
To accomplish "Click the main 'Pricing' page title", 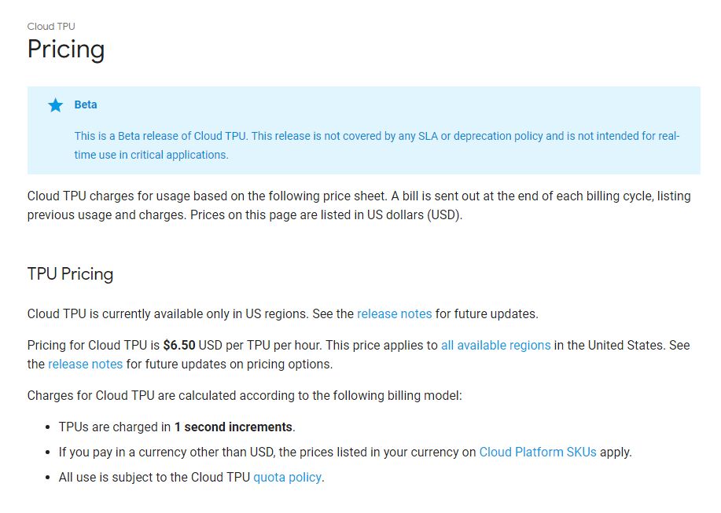I will [66, 49].
